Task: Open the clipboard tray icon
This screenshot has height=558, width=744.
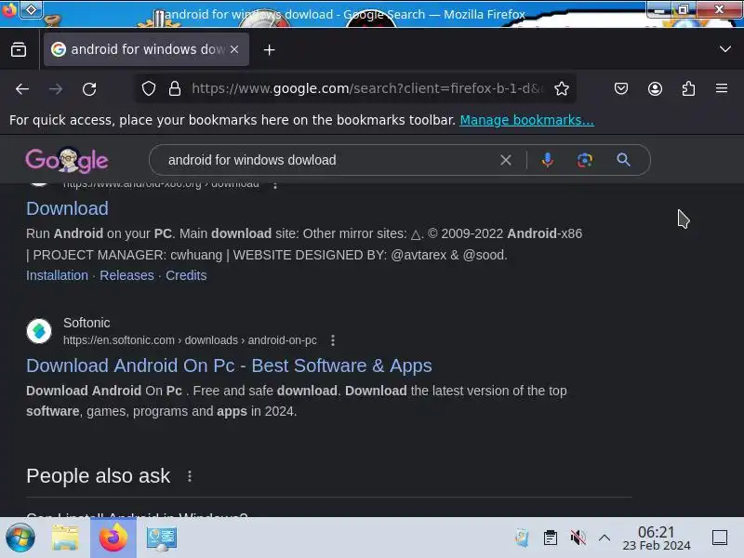Action: coord(551,538)
